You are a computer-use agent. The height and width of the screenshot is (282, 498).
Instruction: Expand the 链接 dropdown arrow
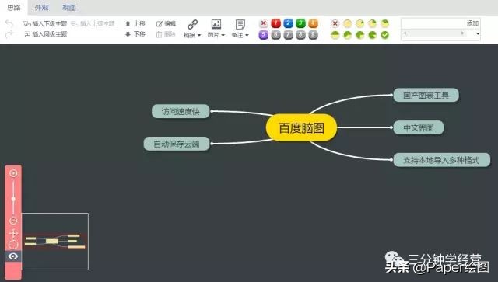(x=199, y=35)
